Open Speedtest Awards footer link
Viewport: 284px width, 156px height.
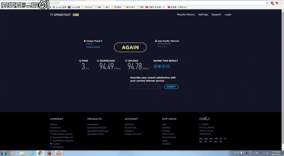pyautogui.click(x=62, y=134)
